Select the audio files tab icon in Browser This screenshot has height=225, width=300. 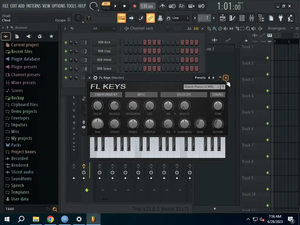6,36
